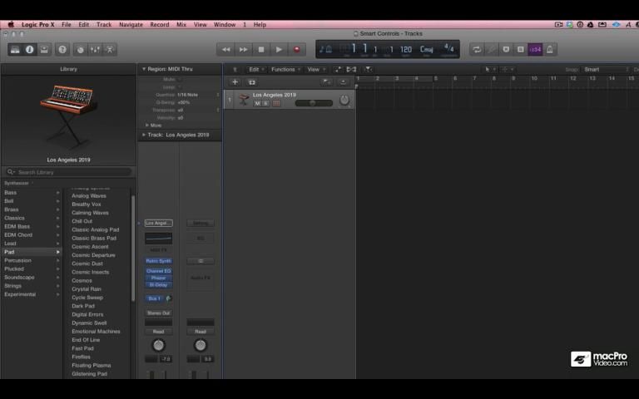
Task: Open the Mix menu in menu bar
Action: 181,25
